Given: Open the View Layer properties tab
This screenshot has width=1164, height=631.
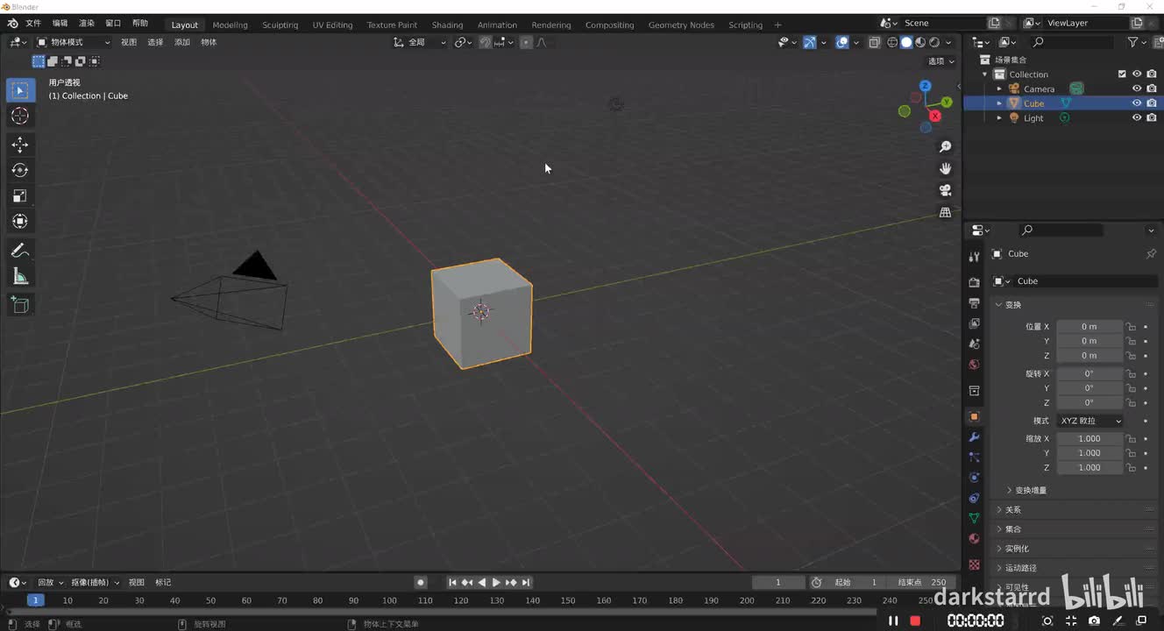Looking at the screenshot, I should point(974,323).
